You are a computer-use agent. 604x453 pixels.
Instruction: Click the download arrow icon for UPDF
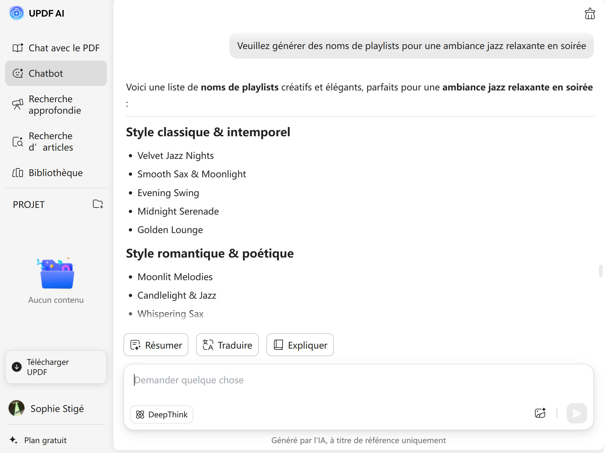click(x=17, y=367)
